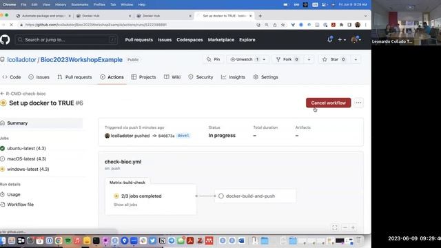This screenshot has height=248, width=441.
Task: Open the user avatar menu in GitHub header
Action: click(x=356, y=40)
